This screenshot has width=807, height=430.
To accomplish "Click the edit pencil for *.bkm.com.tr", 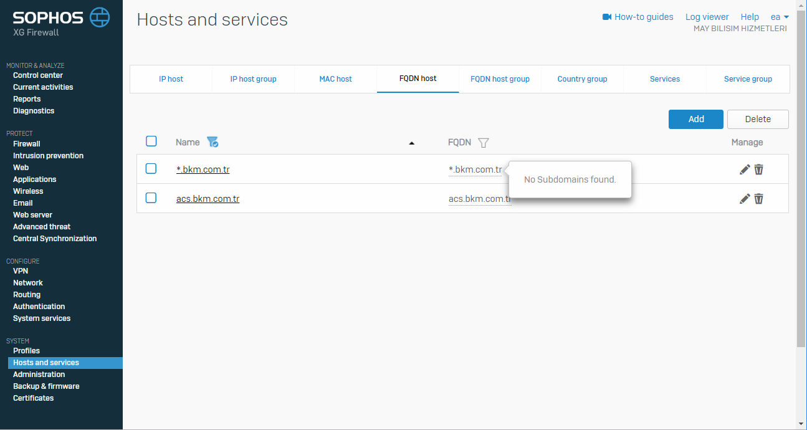I will pyautogui.click(x=745, y=170).
